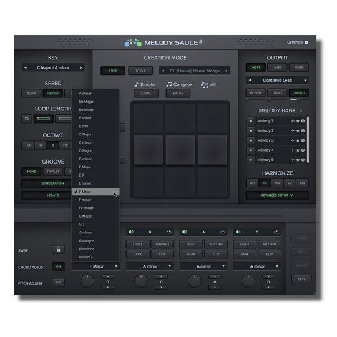Toggle the loop icon on section B

pyautogui.click(x=169, y=232)
